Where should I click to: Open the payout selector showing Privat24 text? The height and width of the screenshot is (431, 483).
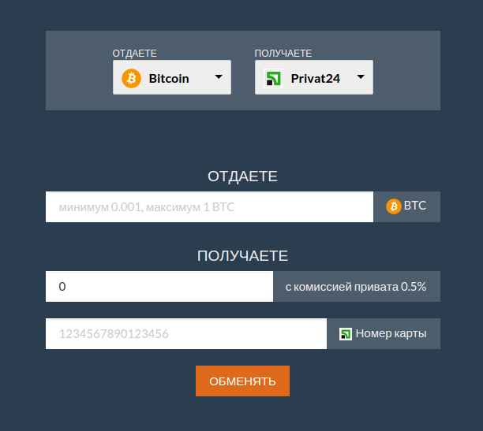pos(316,79)
